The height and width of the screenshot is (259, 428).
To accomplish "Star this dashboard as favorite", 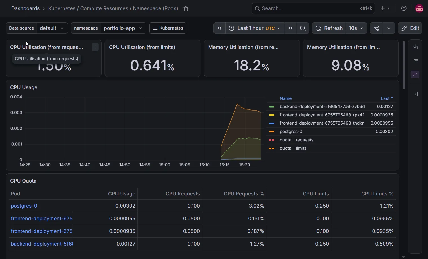I will [186, 8].
